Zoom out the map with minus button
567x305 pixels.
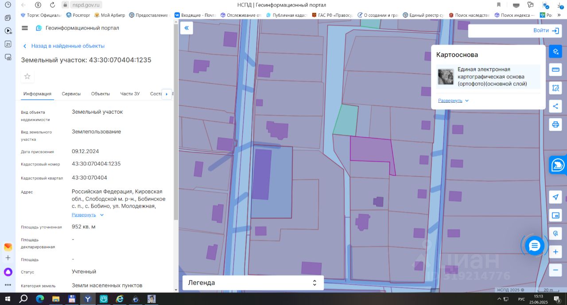coord(555,270)
